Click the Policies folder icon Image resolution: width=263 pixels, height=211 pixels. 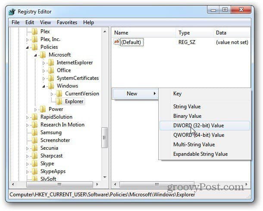[35, 47]
